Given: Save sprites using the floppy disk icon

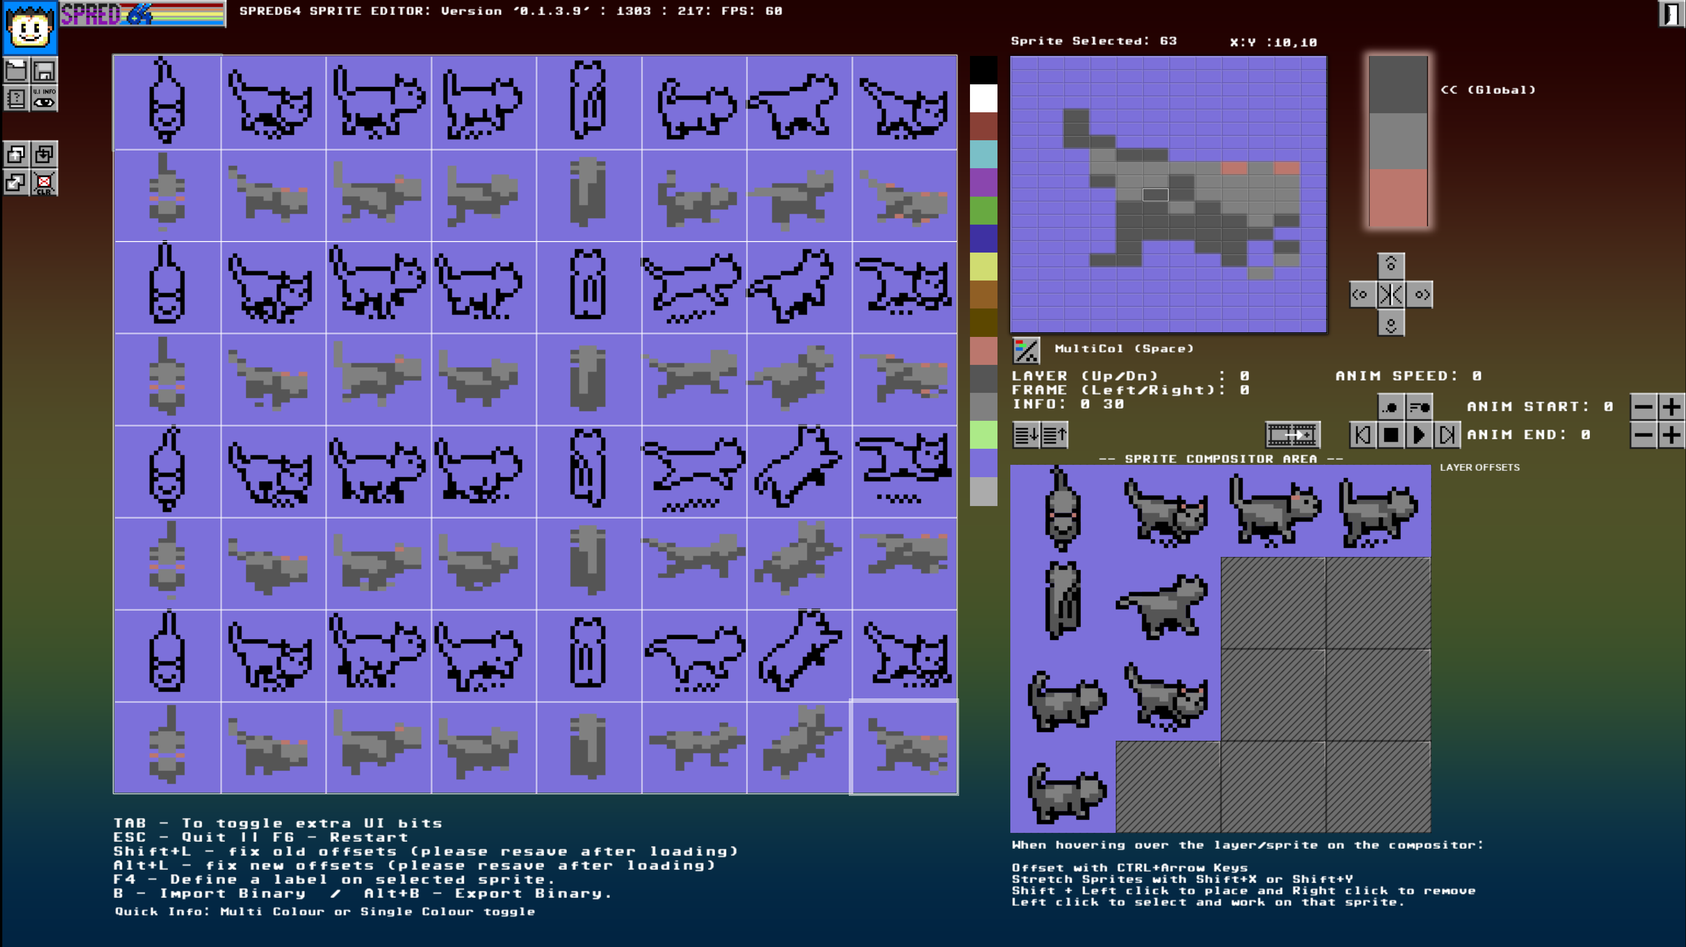Looking at the screenshot, I should (x=44, y=70).
